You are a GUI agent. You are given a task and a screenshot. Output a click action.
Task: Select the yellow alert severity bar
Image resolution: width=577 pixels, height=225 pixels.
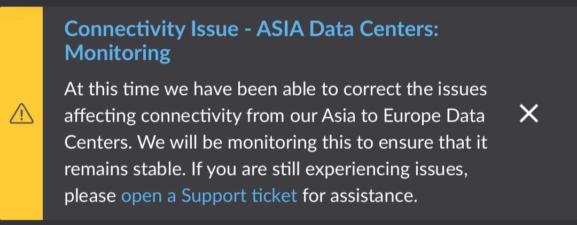tap(21, 114)
